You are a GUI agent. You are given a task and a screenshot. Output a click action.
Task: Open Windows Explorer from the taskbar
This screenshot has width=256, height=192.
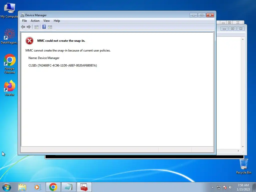pyautogui.click(x=22, y=187)
